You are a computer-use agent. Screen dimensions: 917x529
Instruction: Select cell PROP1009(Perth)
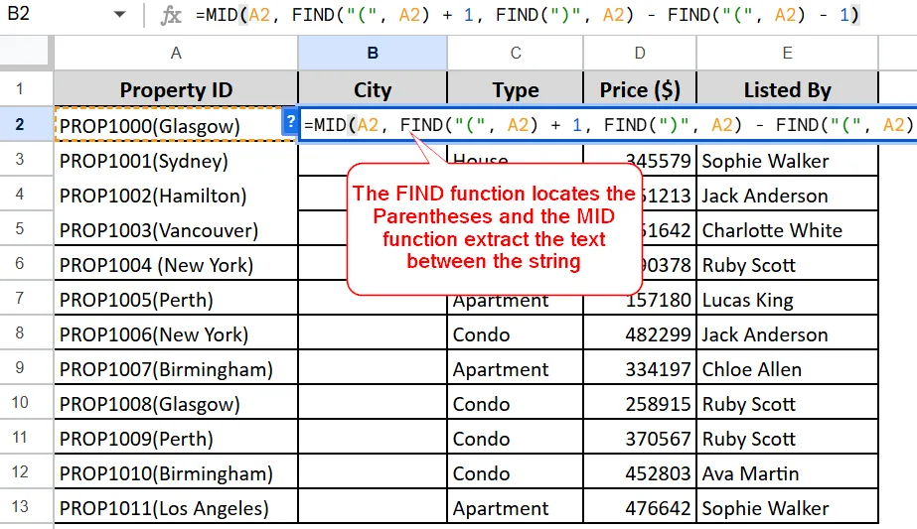coord(176,439)
